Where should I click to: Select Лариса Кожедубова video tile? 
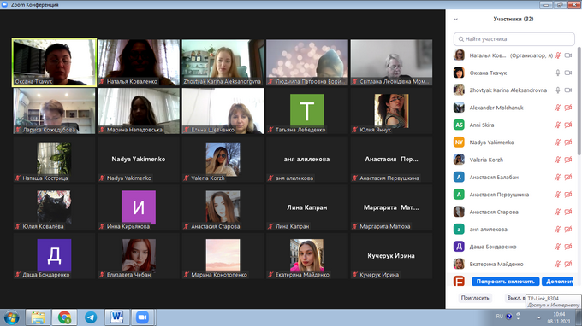pyautogui.click(x=54, y=111)
